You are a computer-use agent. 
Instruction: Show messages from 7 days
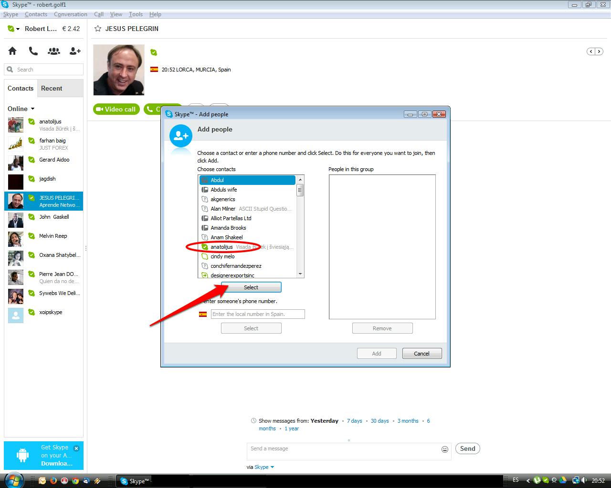(355, 421)
